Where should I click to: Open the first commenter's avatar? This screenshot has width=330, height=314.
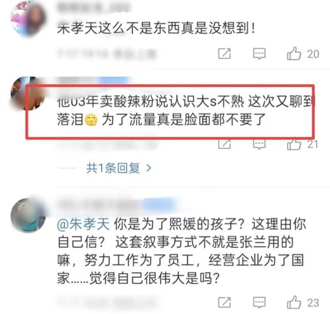tap(28, 19)
